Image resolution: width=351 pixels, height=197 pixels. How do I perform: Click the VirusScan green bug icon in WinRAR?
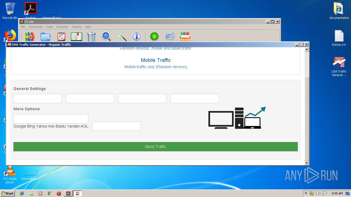click(154, 36)
